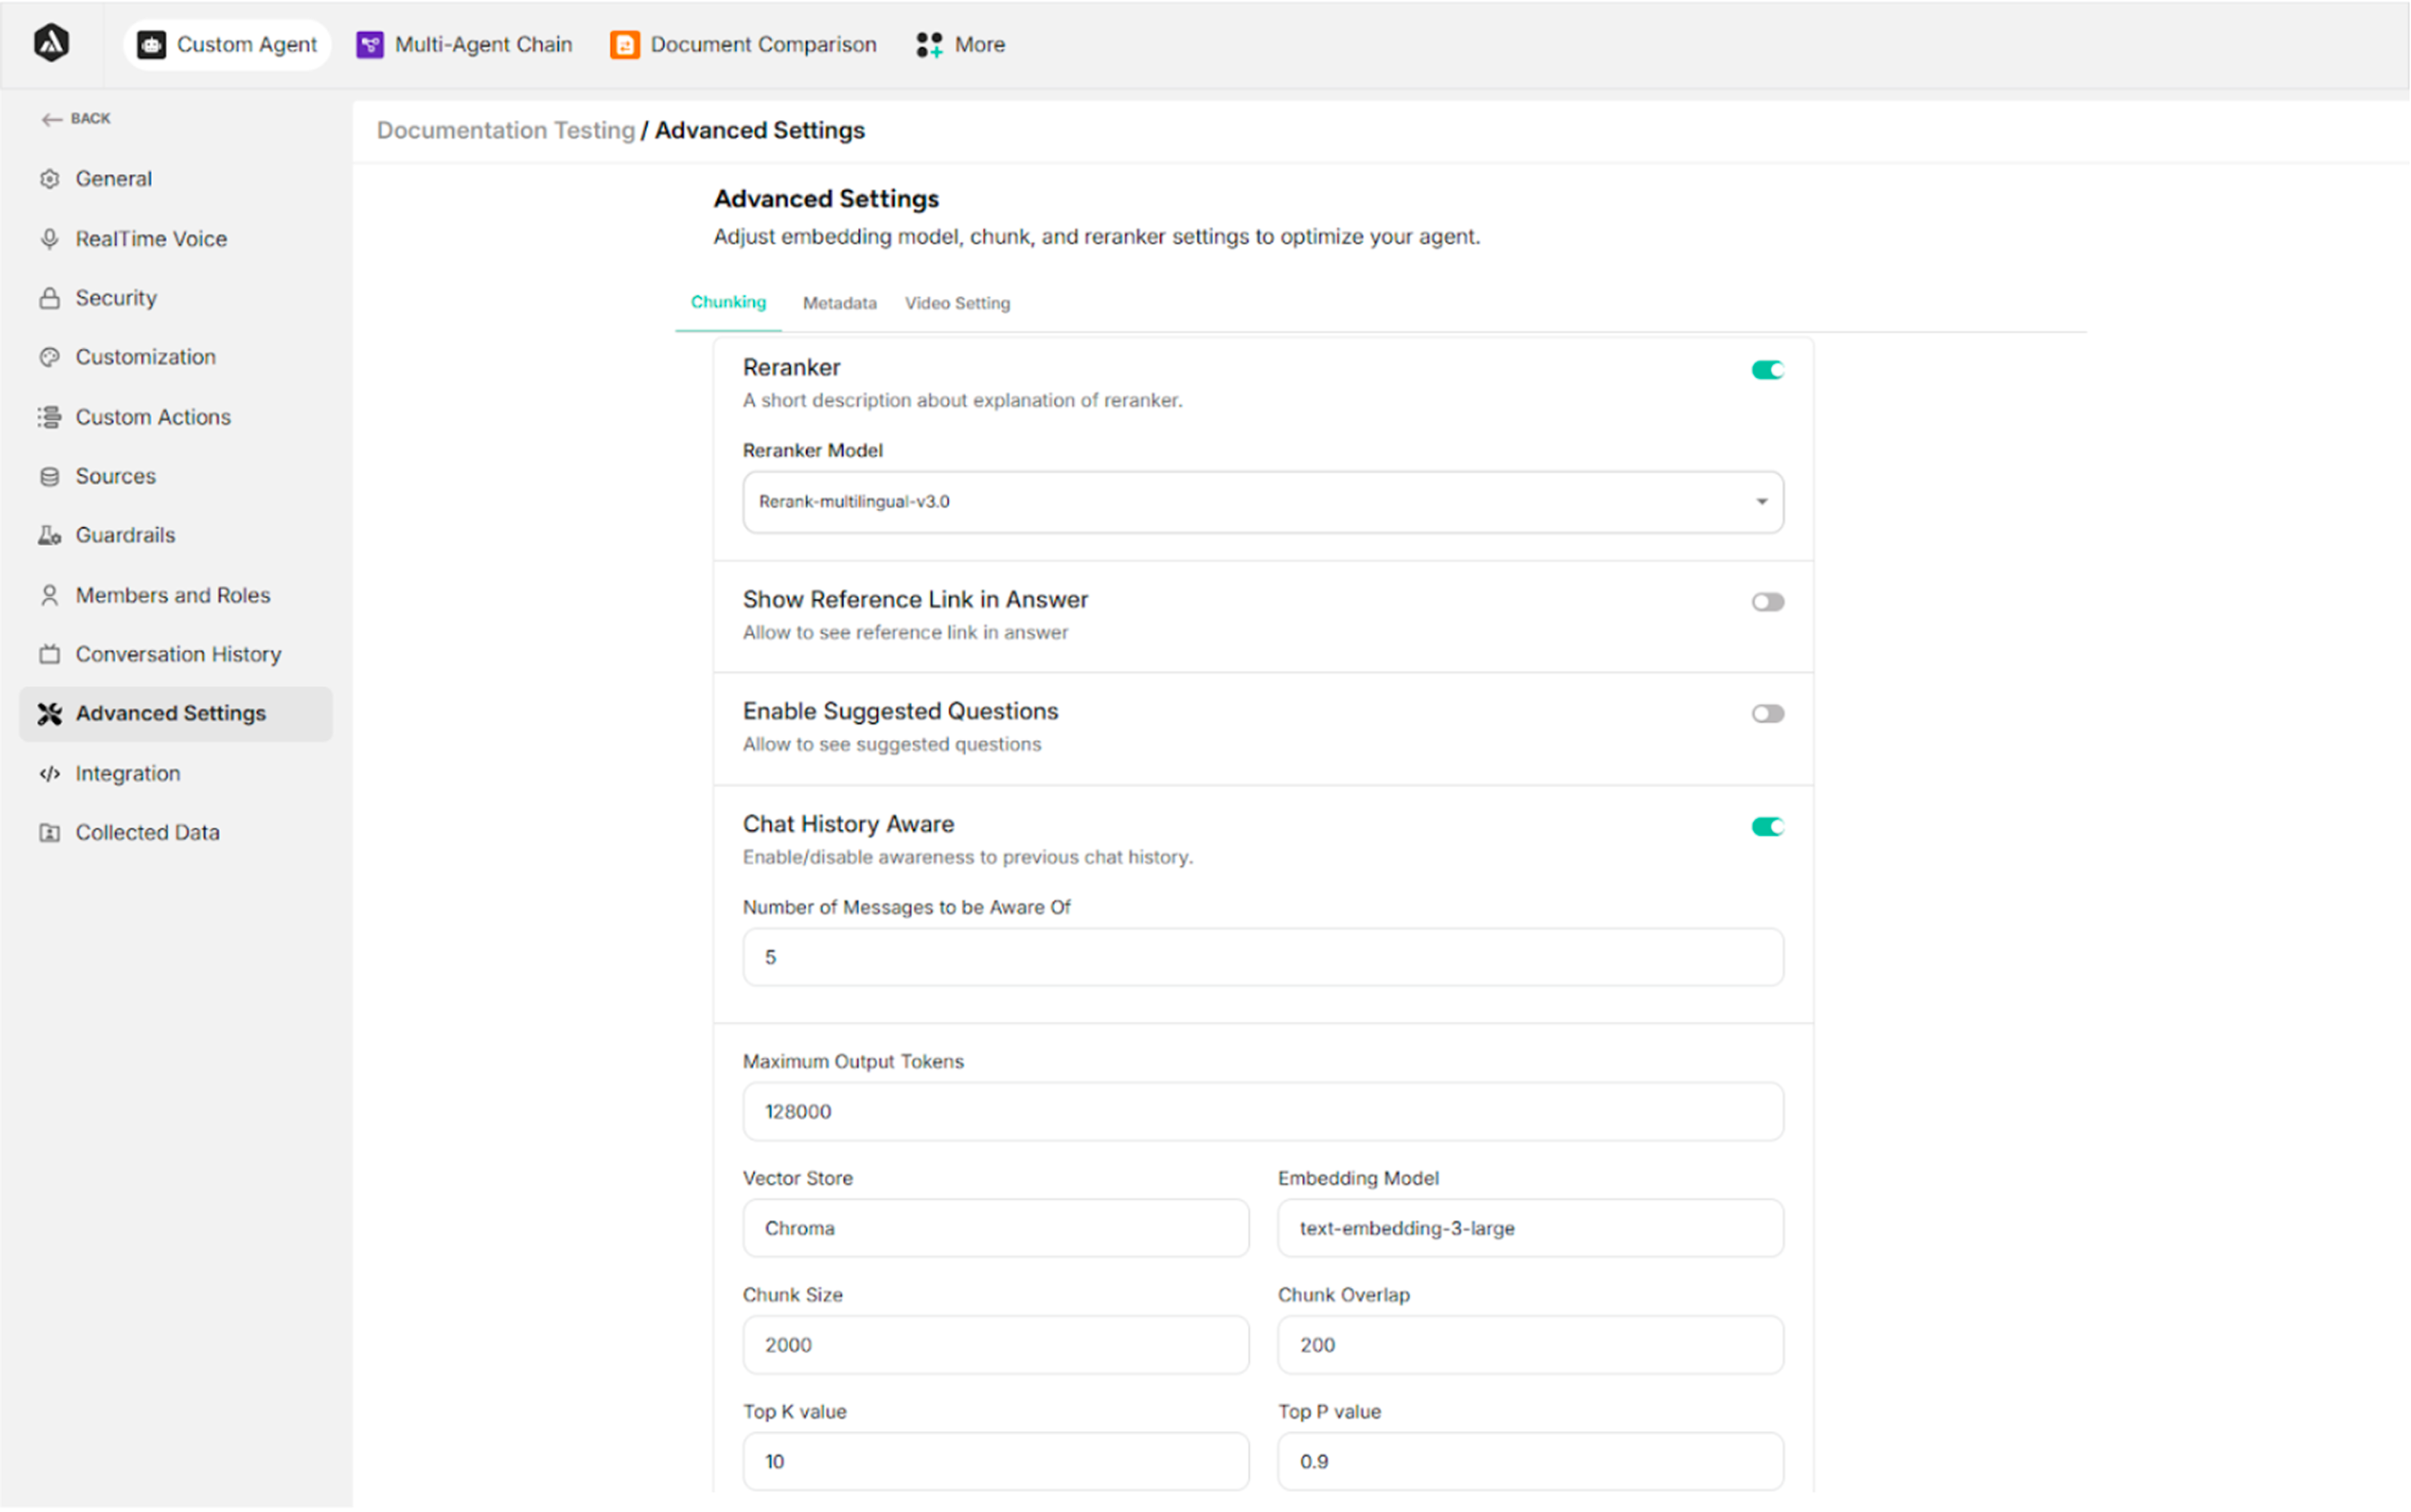The width and height of the screenshot is (2411, 1512).
Task: Click the Document Comparison orange icon
Action: tap(625, 45)
